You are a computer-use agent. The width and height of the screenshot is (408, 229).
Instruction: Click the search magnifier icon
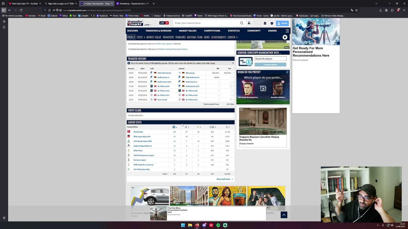coord(242,23)
